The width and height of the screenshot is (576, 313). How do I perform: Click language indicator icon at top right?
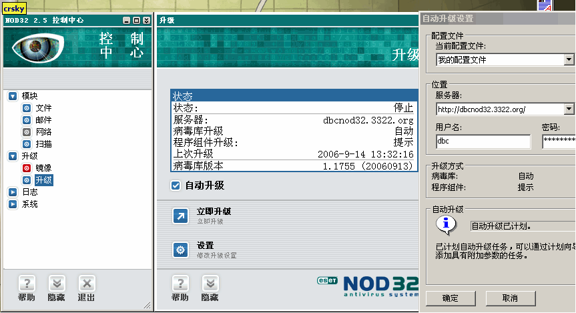coord(545,5)
